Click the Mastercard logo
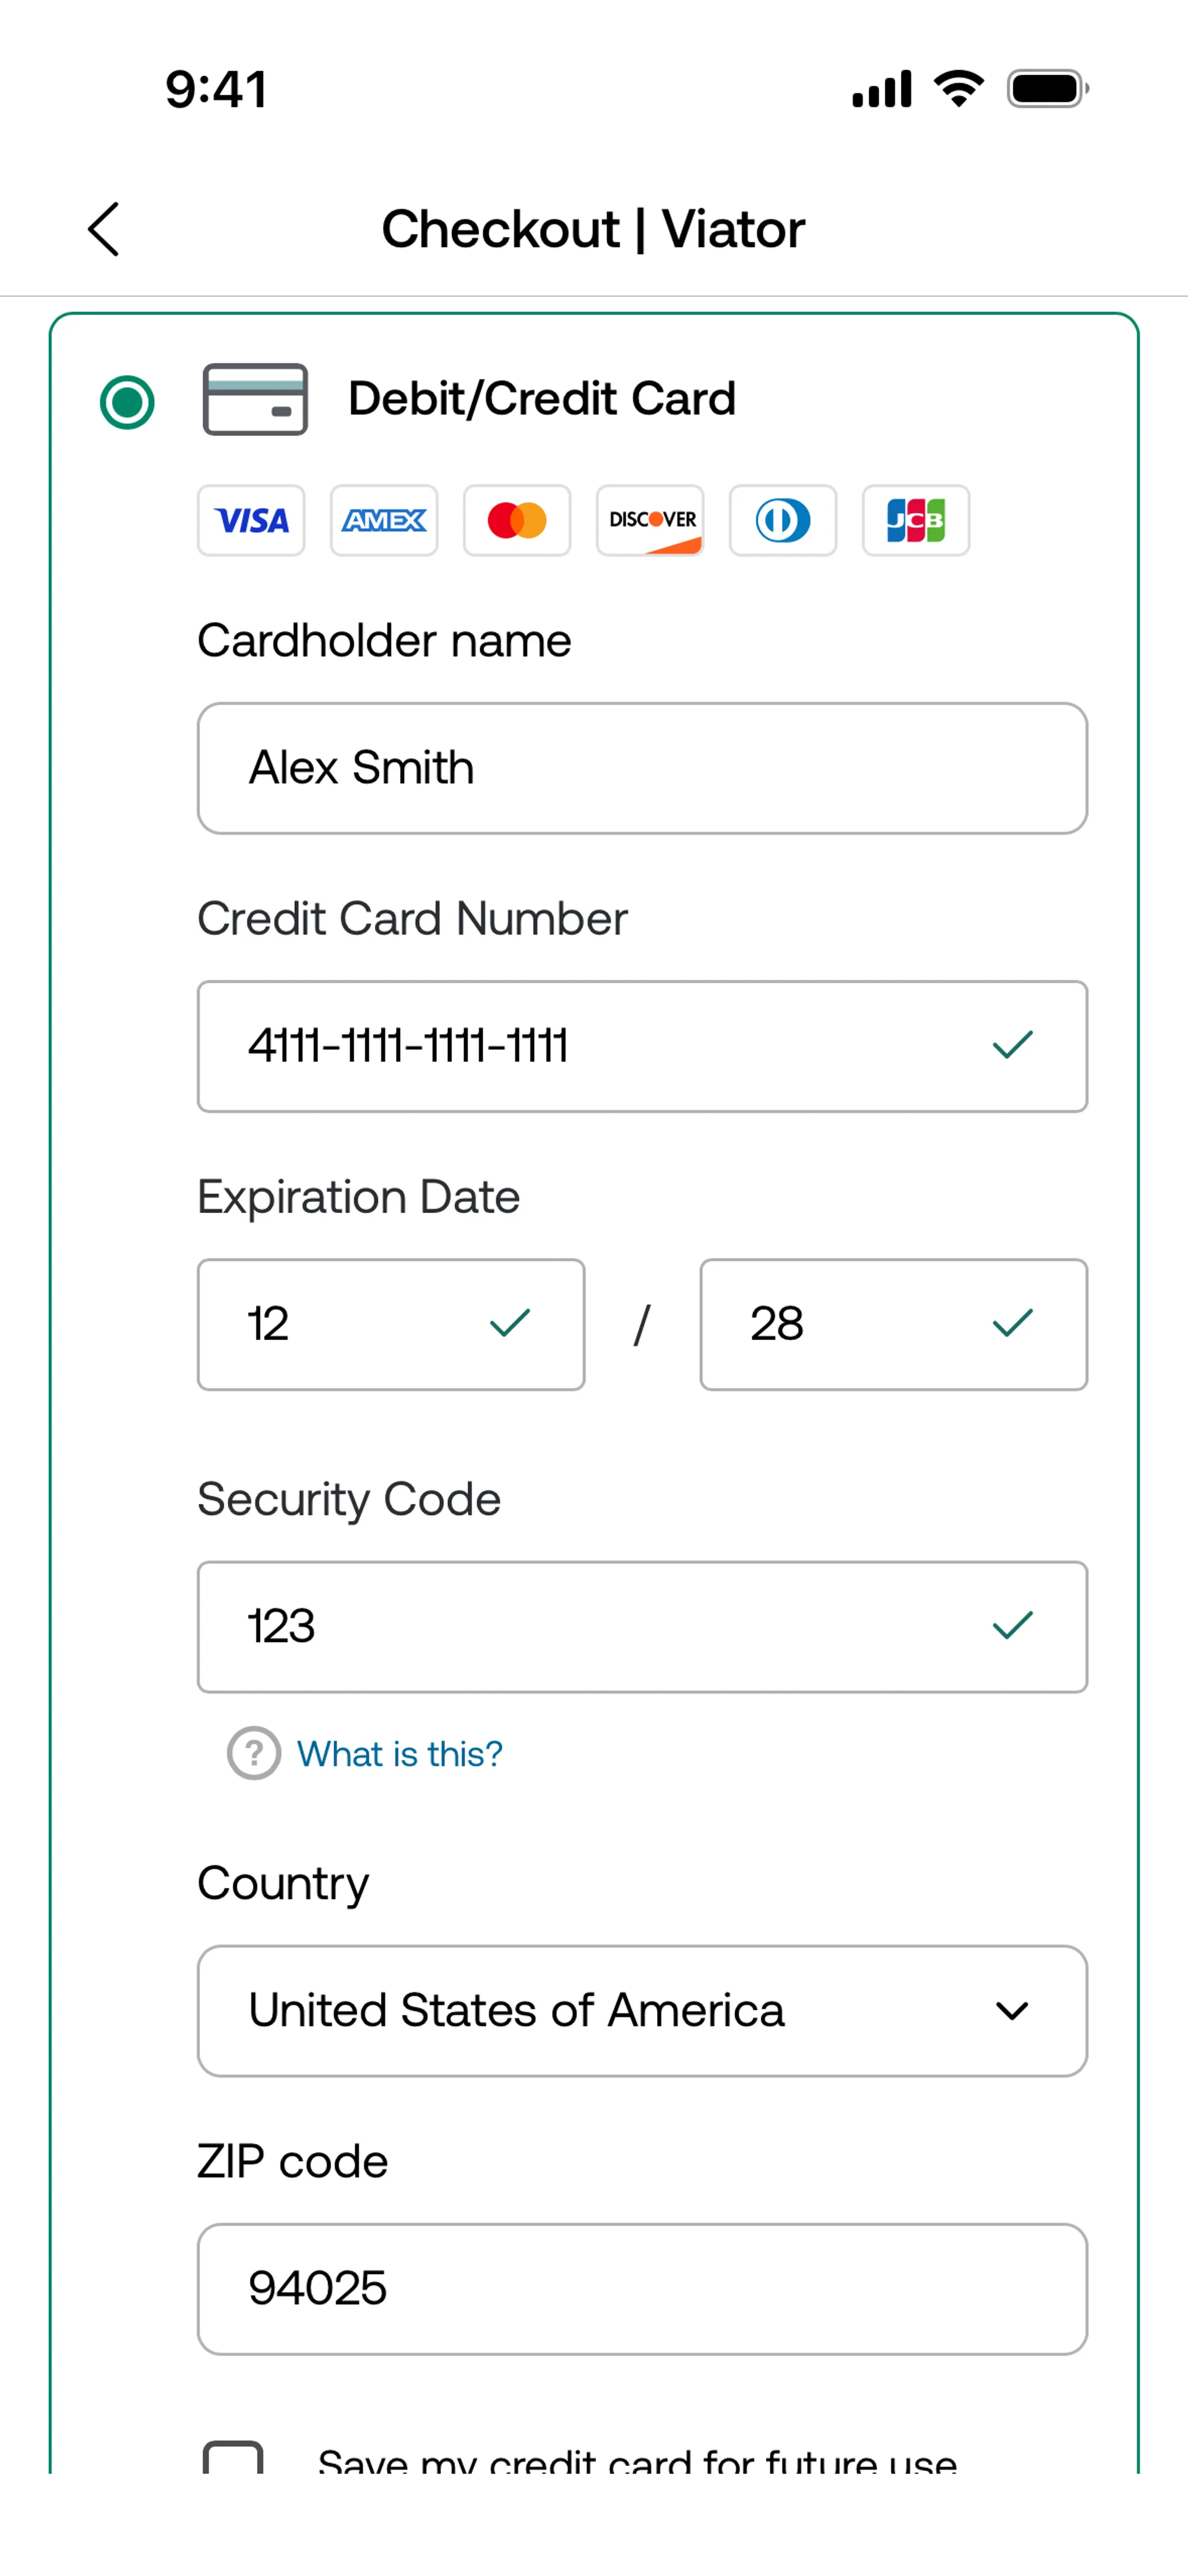Screen dimensions: 1188x2576 tap(517, 520)
